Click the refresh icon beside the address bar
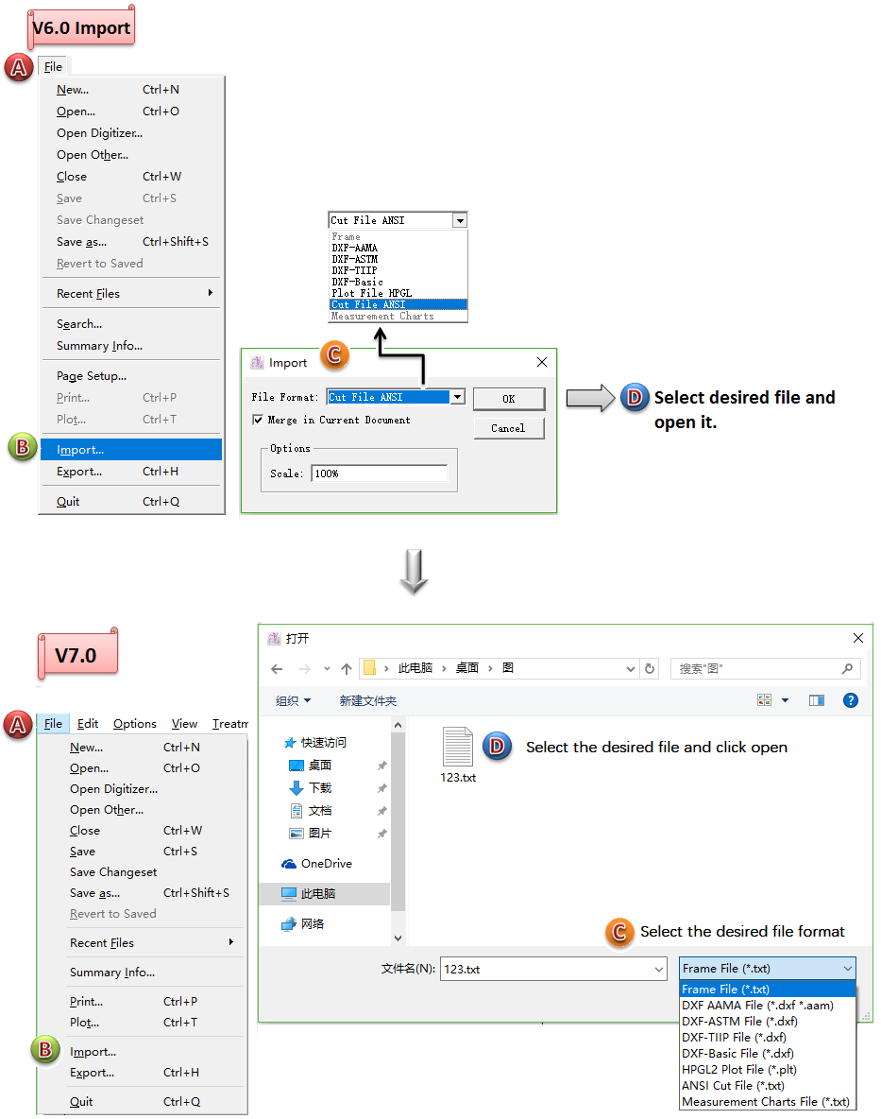The height and width of the screenshot is (1119, 881). click(650, 669)
